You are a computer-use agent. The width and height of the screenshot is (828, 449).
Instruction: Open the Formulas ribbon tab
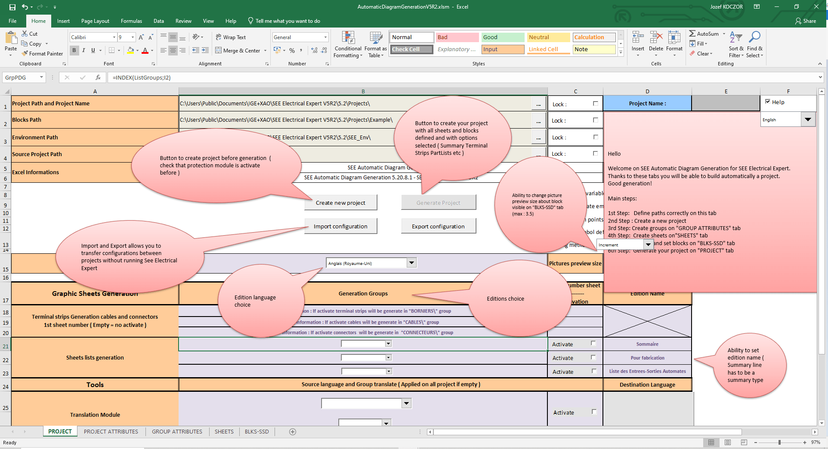coord(131,21)
